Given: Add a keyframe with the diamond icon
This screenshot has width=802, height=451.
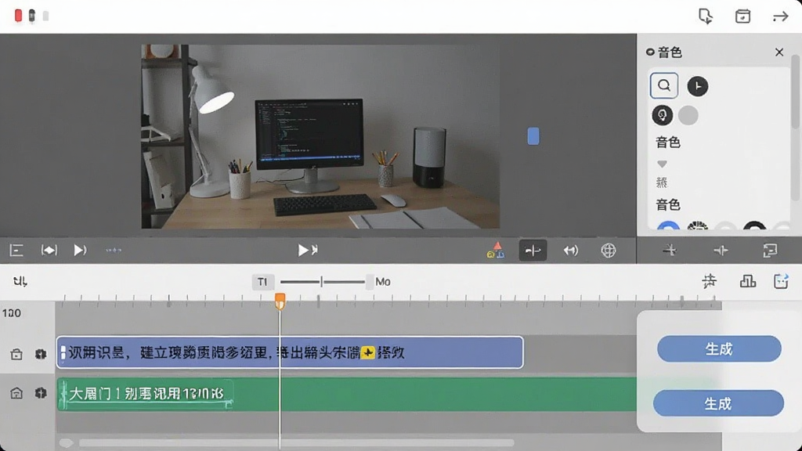Looking at the screenshot, I should coord(49,250).
